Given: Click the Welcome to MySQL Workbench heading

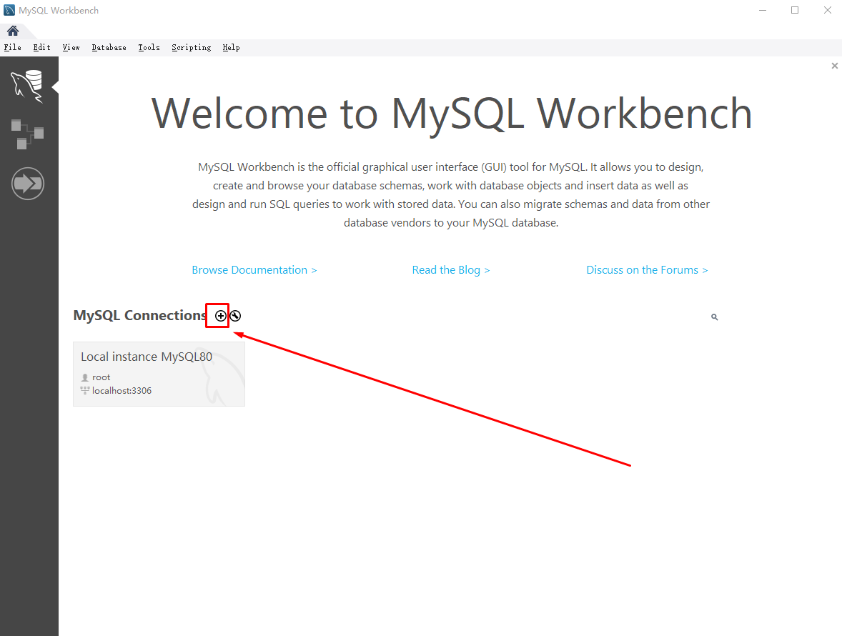Looking at the screenshot, I should (451, 113).
